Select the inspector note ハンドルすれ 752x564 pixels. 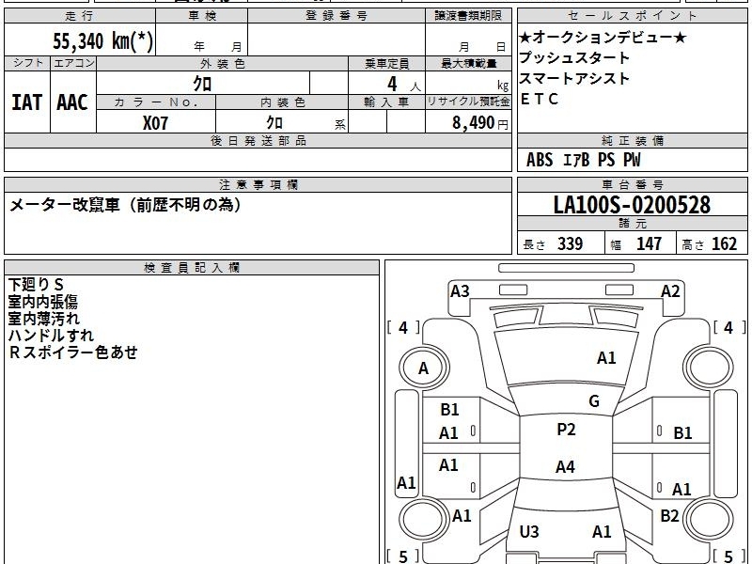point(51,336)
